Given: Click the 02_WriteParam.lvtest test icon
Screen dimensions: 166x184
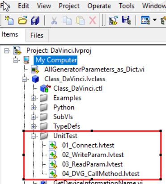Looking at the screenshot, I should (x=53, y=155).
